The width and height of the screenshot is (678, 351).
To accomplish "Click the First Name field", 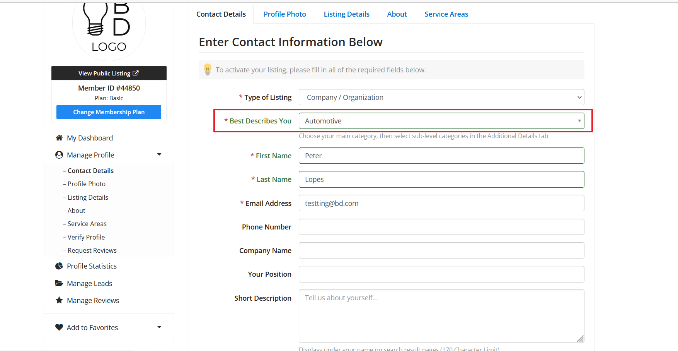I will (441, 156).
